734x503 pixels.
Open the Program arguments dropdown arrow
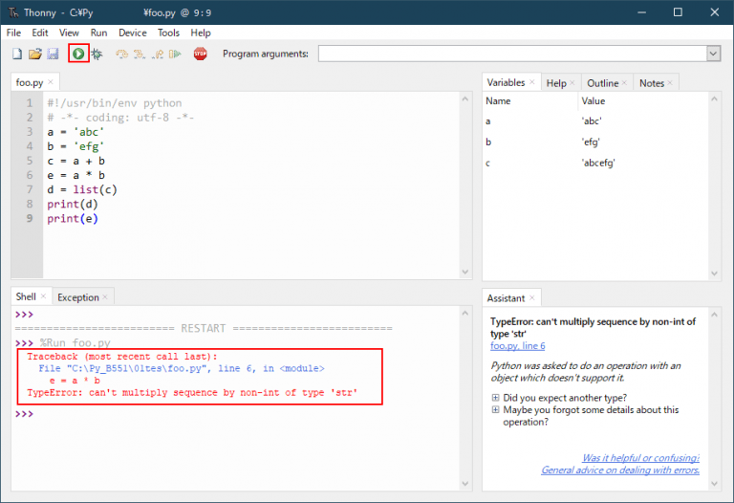(713, 55)
